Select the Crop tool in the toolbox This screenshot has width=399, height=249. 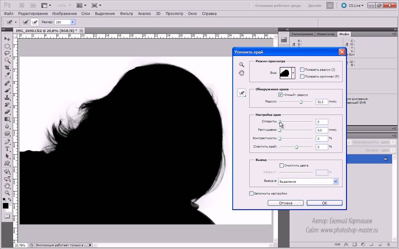(7, 68)
